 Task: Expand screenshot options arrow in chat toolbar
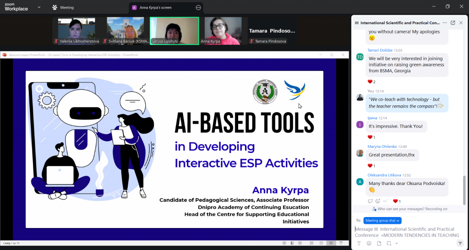click(x=397, y=243)
